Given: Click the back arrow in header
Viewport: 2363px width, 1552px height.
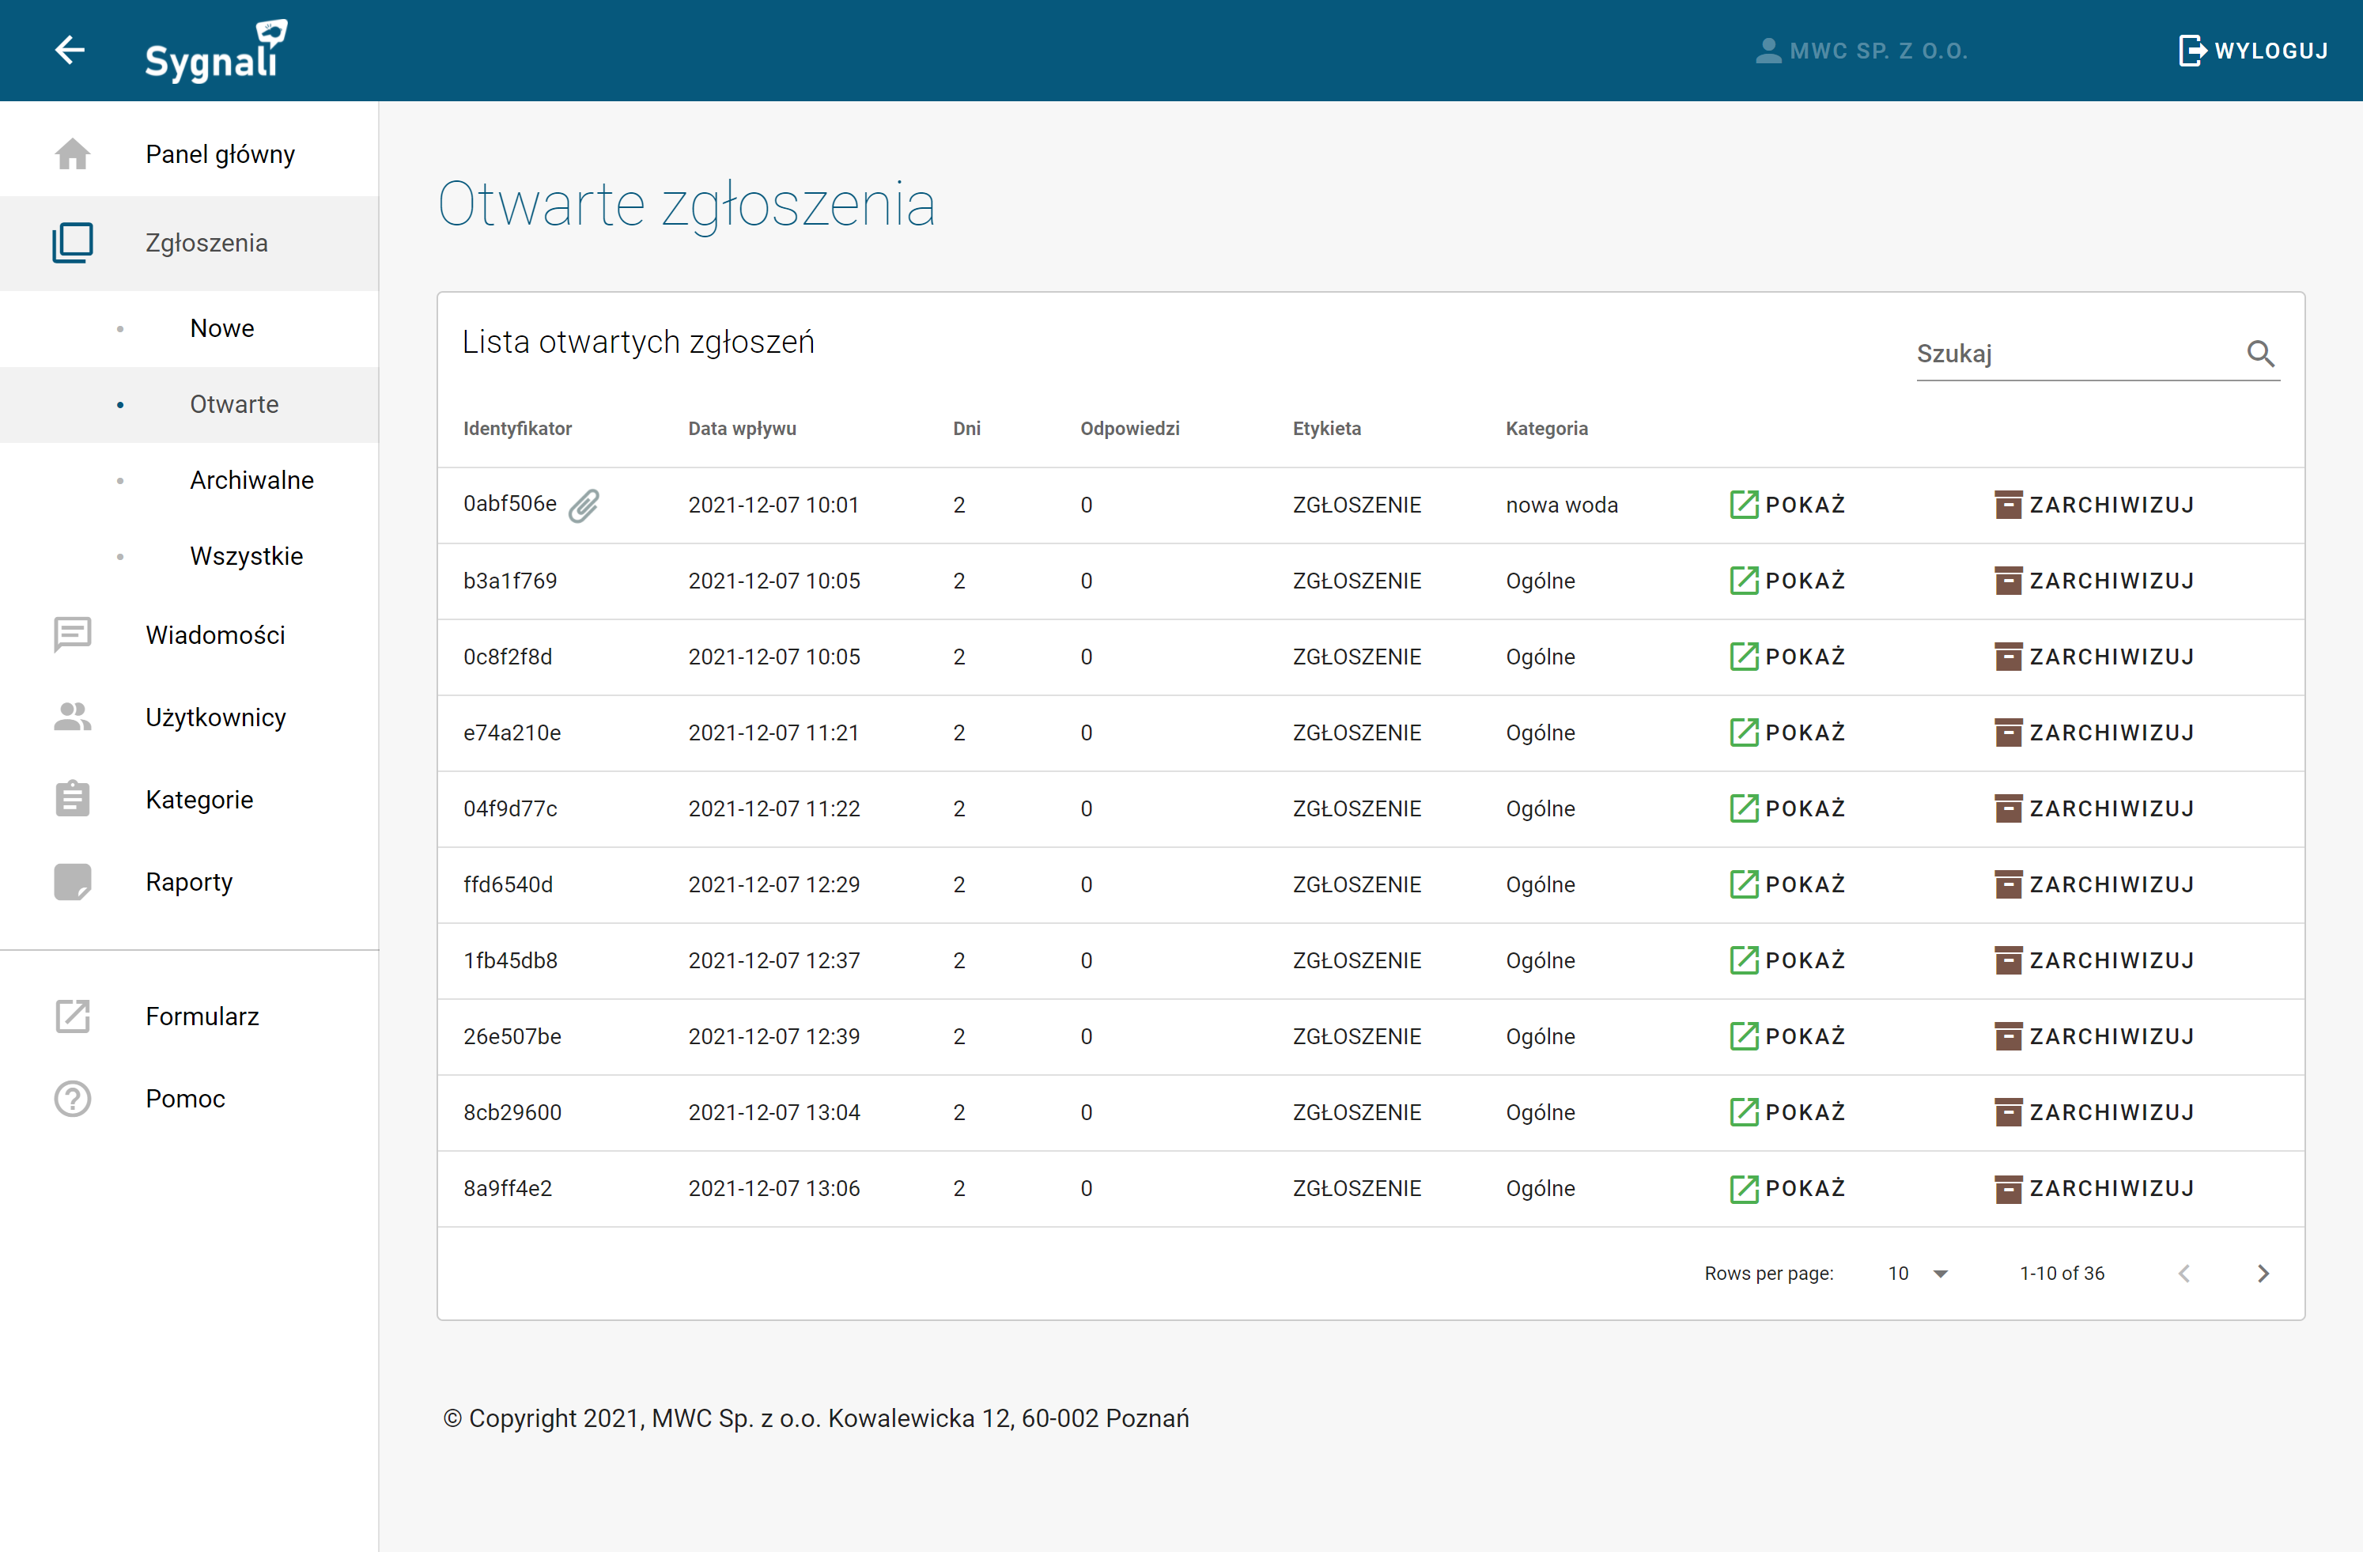Looking at the screenshot, I should pos(70,50).
